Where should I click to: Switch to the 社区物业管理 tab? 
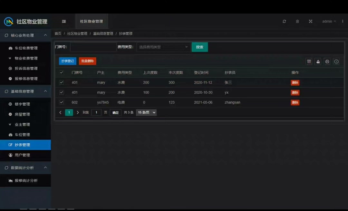point(92,21)
